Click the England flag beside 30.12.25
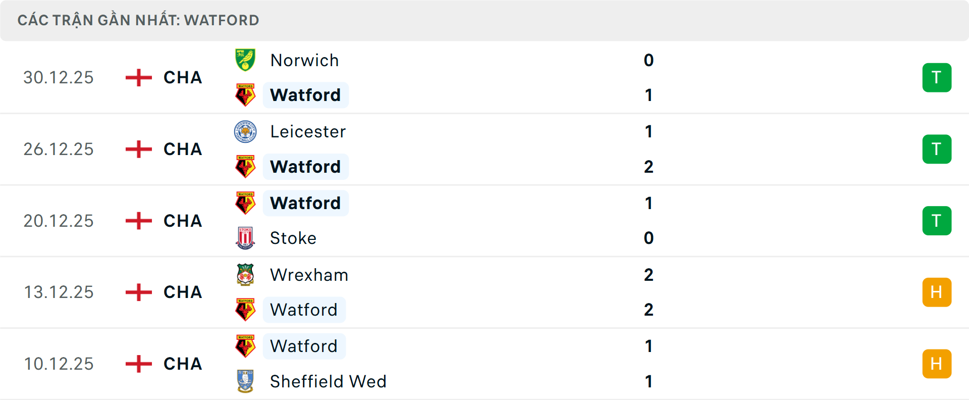The width and height of the screenshot is (969, 400). (x=137, y=78)
